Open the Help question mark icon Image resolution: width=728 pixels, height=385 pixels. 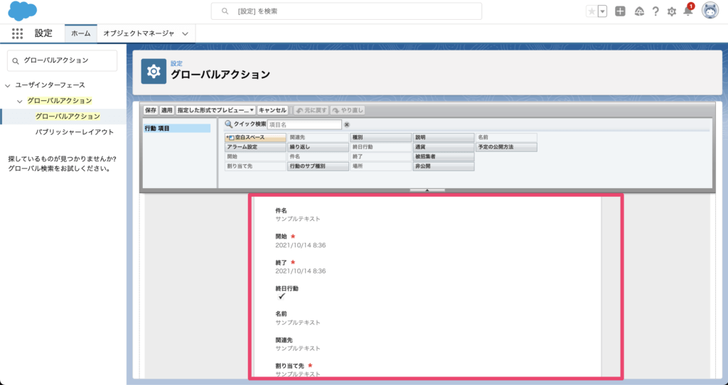click(x=655, y=11)
